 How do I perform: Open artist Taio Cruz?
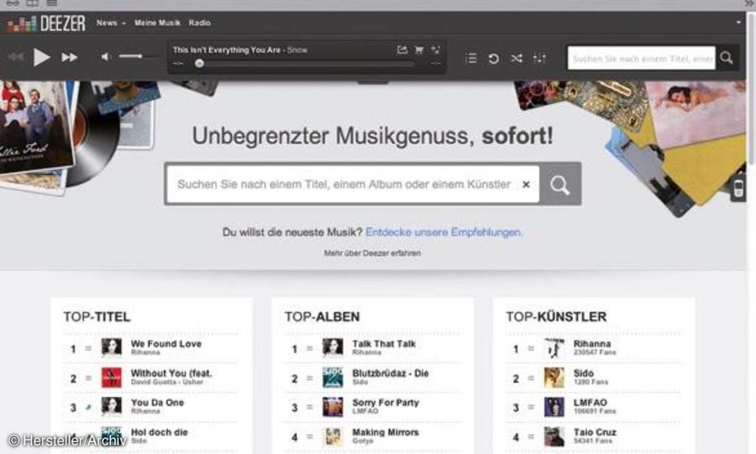pyautogui.click(x=595, y=433)
